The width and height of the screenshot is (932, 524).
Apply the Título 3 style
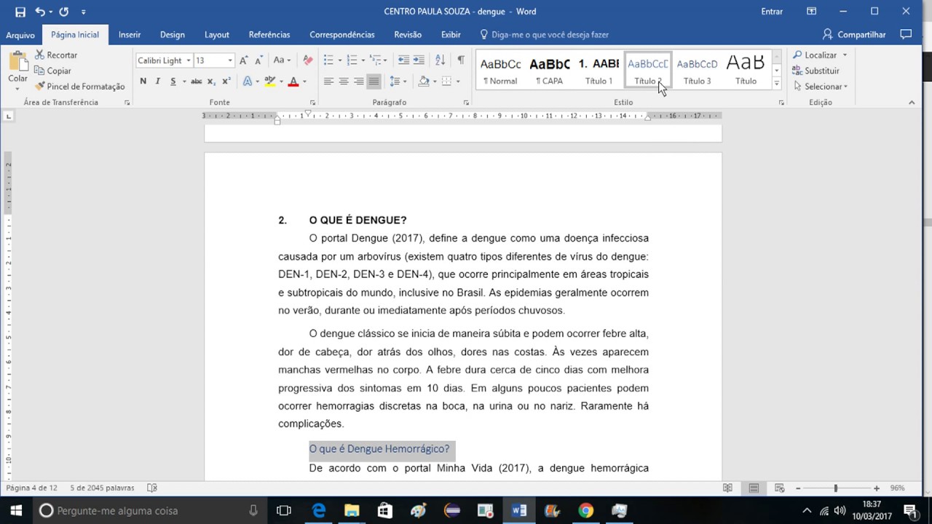point(698,71)
